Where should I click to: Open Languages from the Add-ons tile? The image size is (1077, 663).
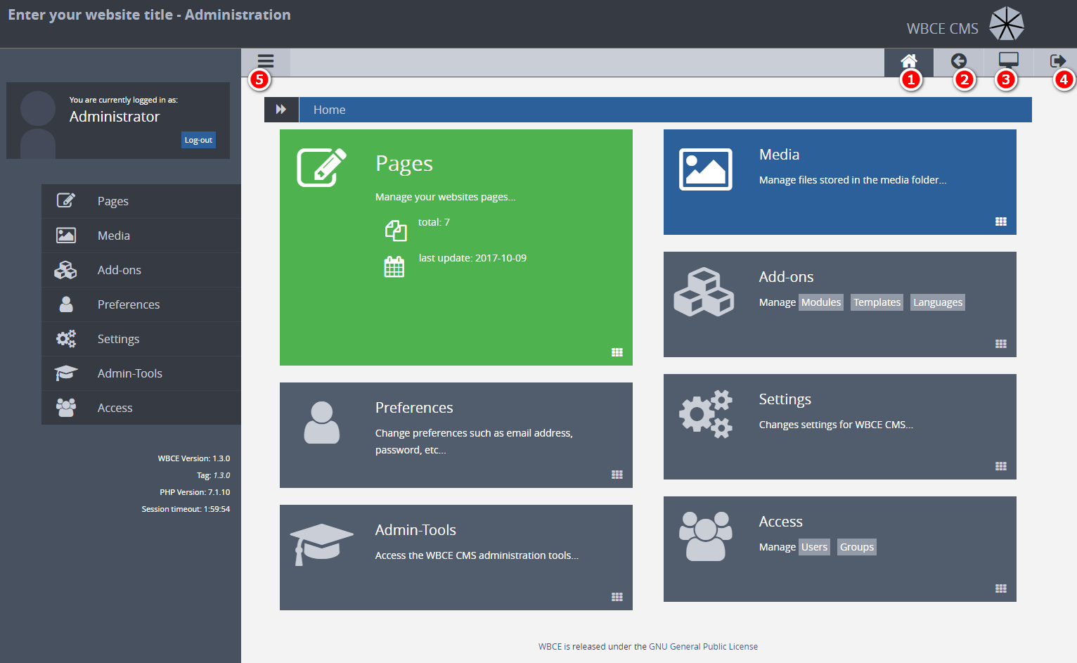[938, 302]
